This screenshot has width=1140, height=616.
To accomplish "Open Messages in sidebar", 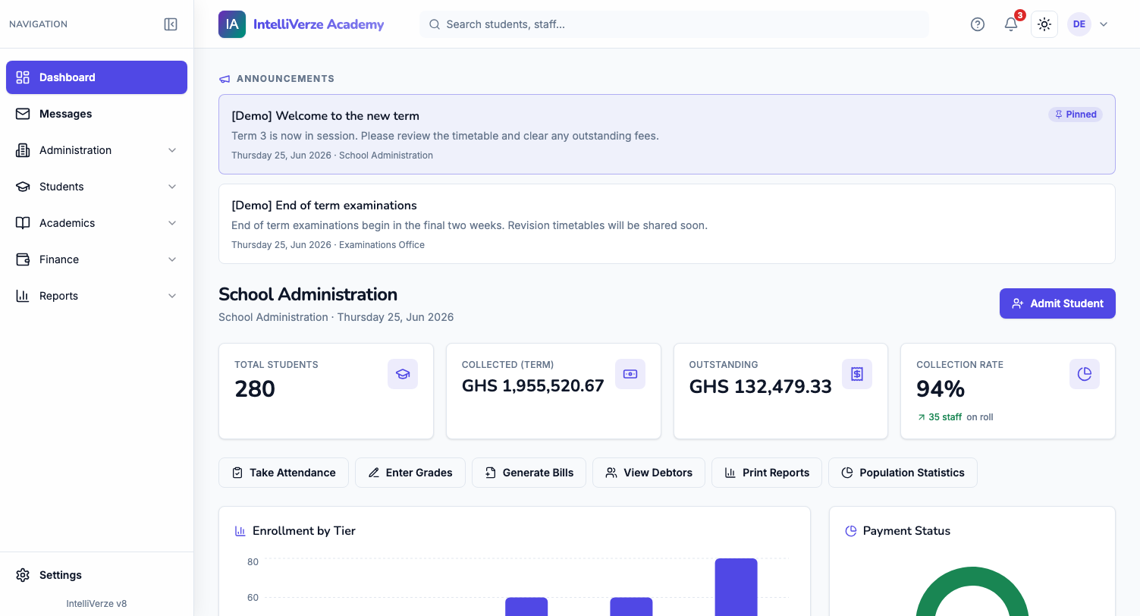I will click(x=96, y=114).
